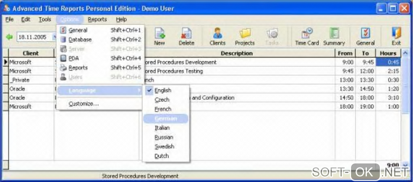Screen dimensions: 413x182
Task: Click the From column header
Action: (345, 53)
